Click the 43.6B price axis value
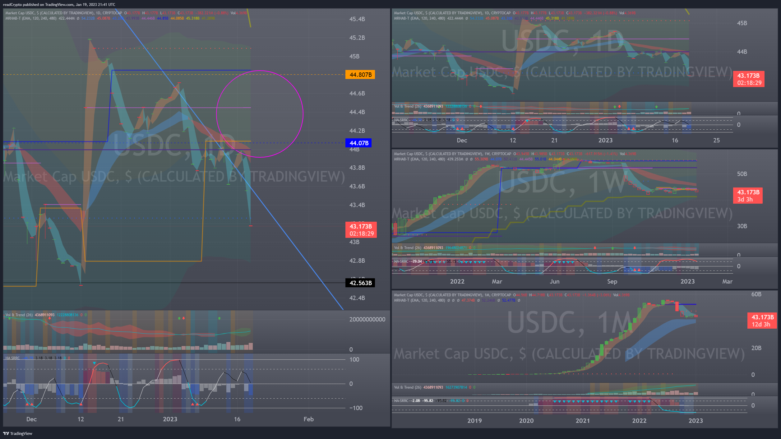Image resolution: width=781 pixels, height=439 pixels. 357,186
